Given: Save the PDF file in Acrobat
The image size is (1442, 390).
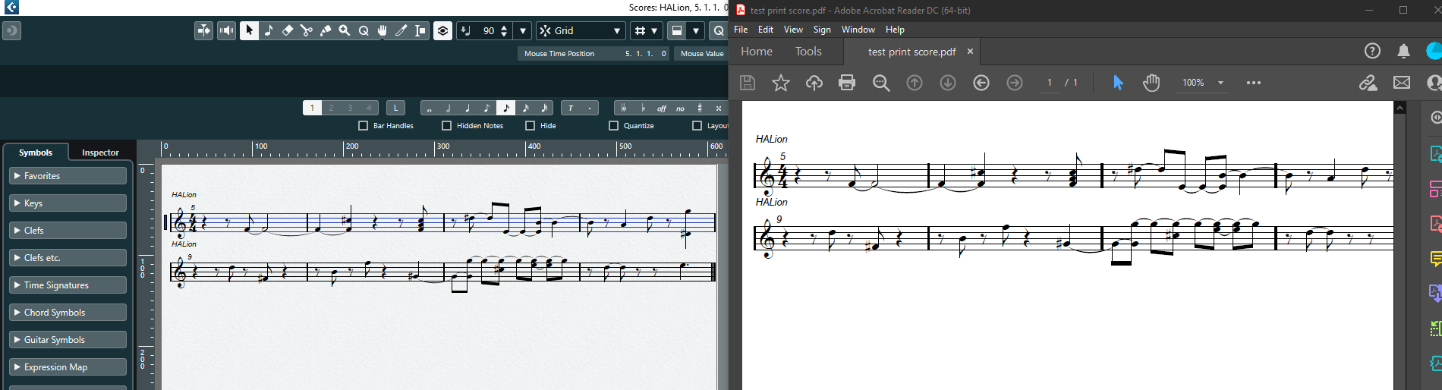Looking at the screenshot, I should (748, 83).
